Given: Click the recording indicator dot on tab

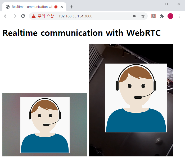Looking at the screenshot, I should tap(56, 7).
